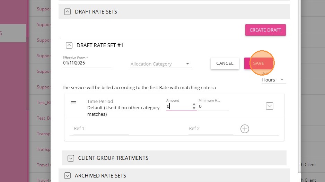Viewport: 325px width, 182px height.
Task: Collapse the Draft Rate Sets section
Action: click(x=67, y=12)
